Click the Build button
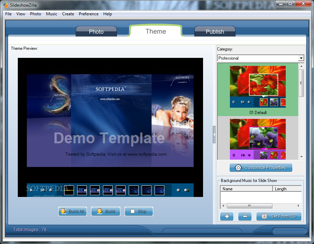This screenshot has width=314, height=244. click(x=106, y=211)
